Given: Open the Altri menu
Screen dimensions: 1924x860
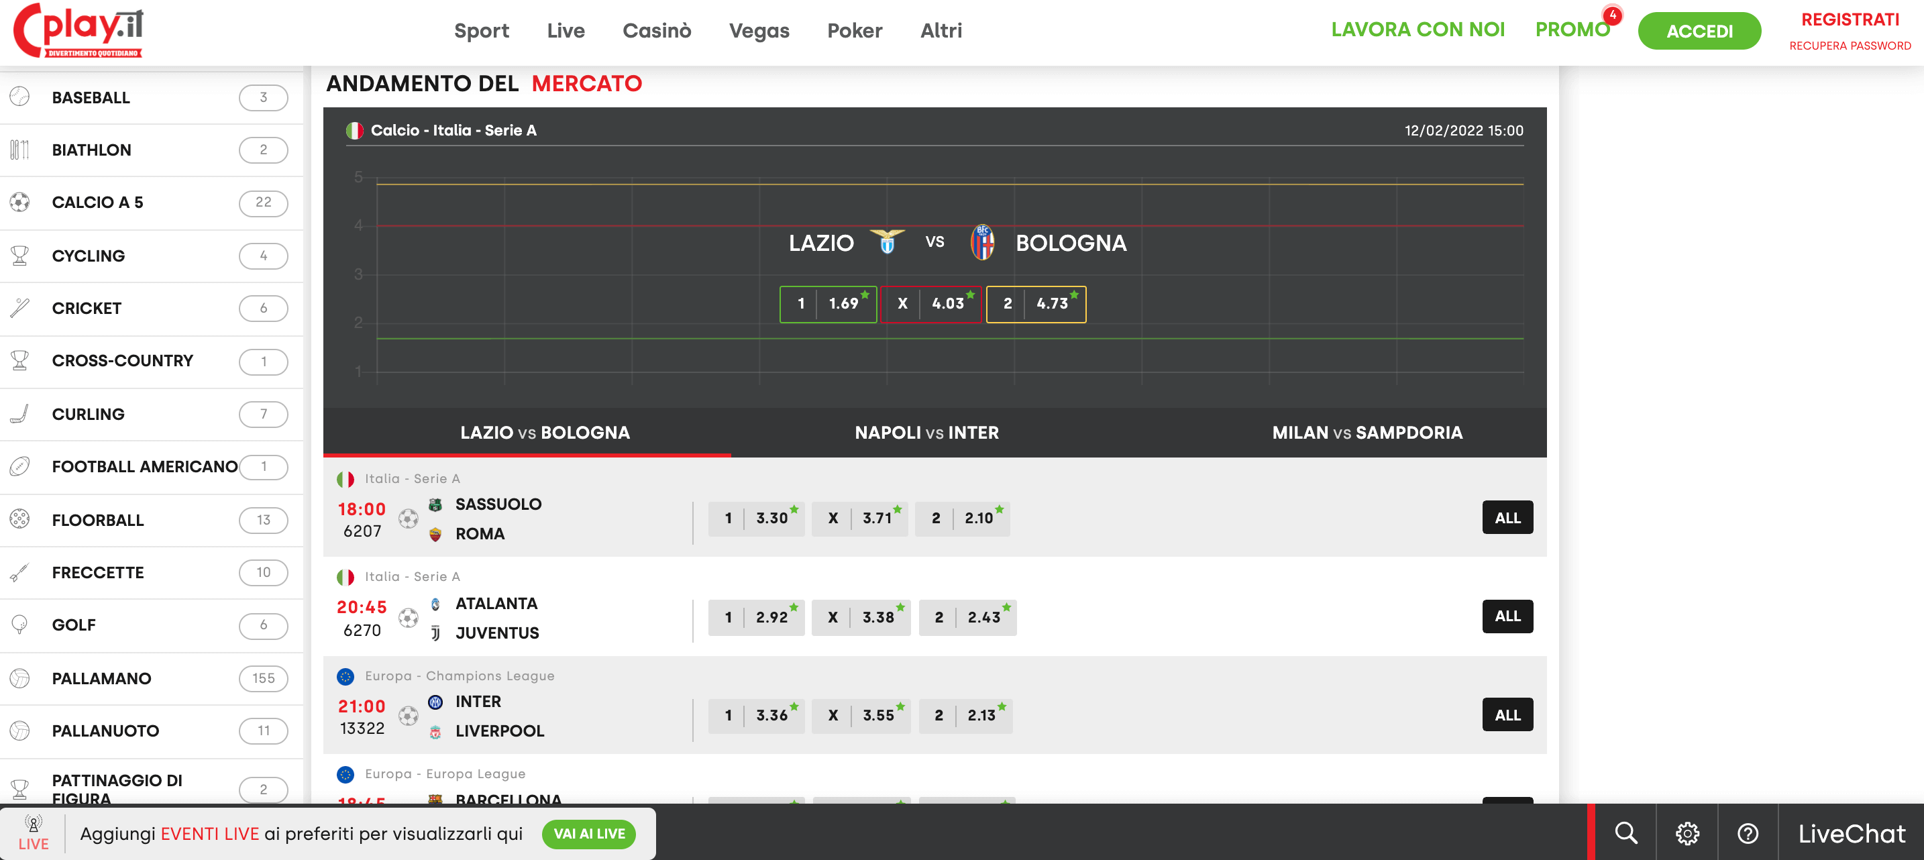Looking at the screenshot, I should click(x=941, y=31).
